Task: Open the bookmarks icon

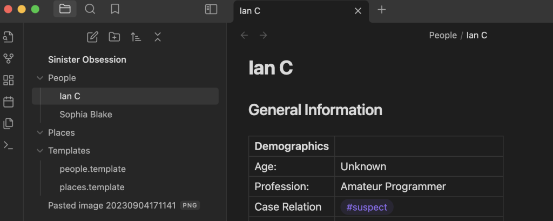Action: [115, 9]
